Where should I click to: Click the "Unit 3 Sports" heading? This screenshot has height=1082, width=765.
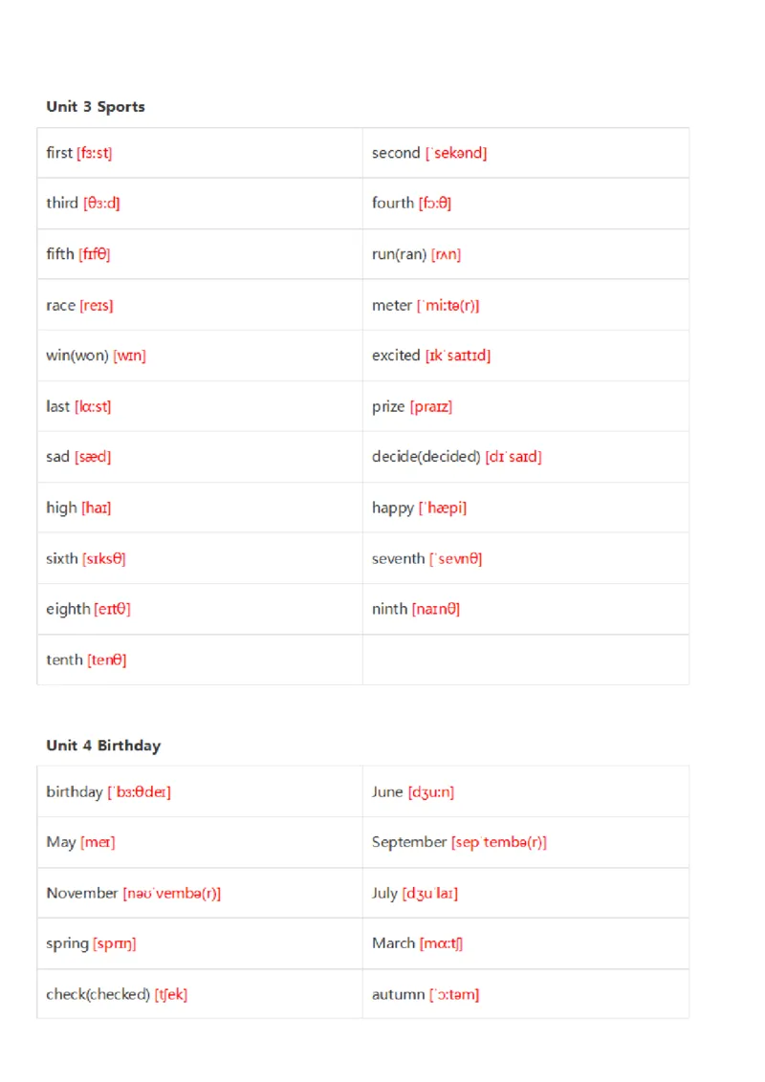[x=96, y=106]
